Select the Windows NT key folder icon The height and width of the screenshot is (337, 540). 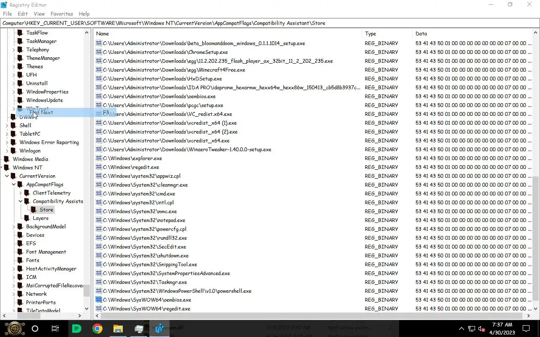6,168
